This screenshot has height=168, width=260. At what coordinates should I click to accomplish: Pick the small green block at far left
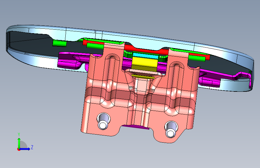60,43
